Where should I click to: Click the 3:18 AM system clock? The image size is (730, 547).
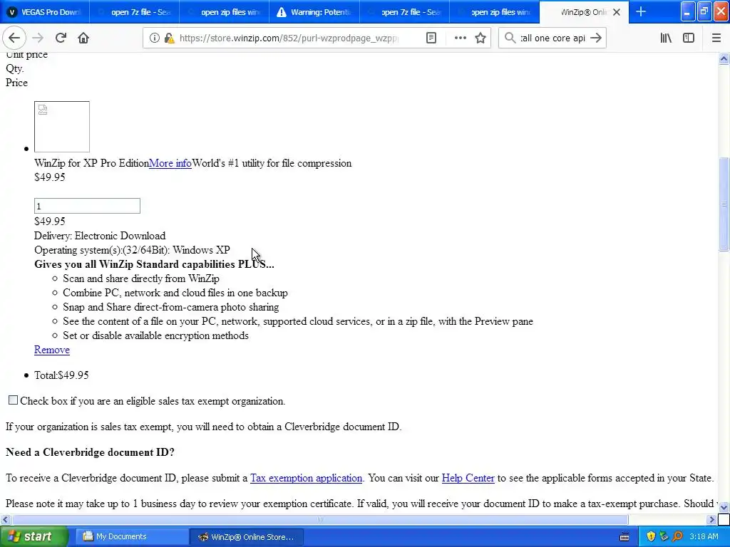pos(704,537)
